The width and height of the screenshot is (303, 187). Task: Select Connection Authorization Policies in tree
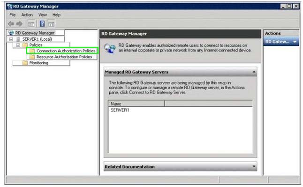pos(66,51)
